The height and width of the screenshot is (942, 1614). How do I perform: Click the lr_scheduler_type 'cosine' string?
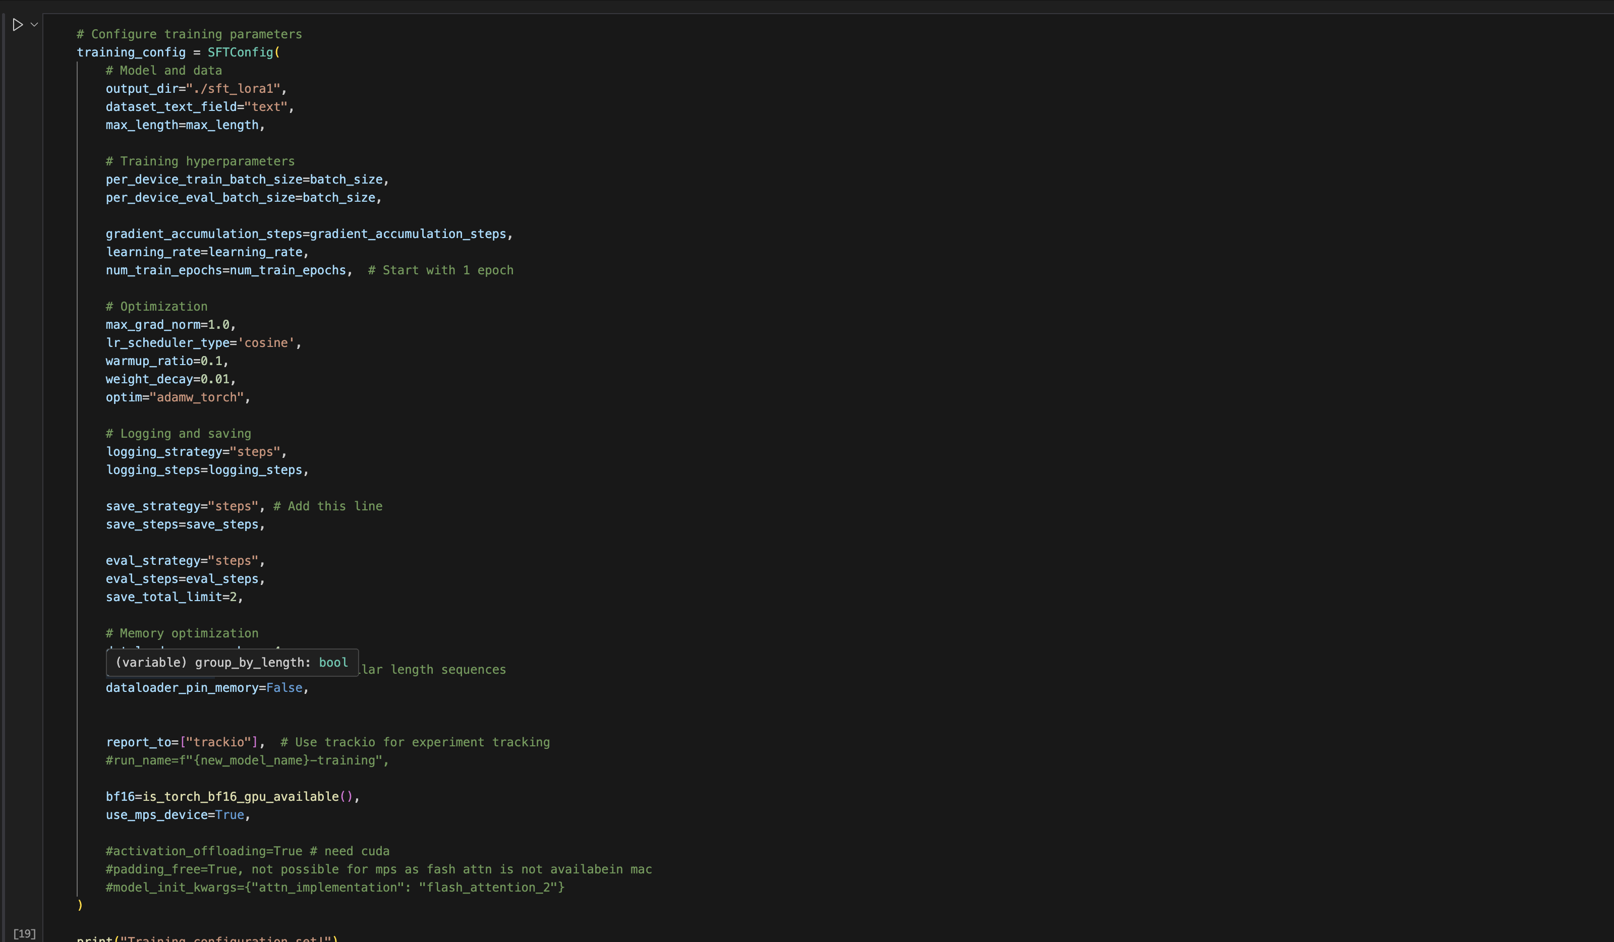pyautogui.click(x=266, y=343)
